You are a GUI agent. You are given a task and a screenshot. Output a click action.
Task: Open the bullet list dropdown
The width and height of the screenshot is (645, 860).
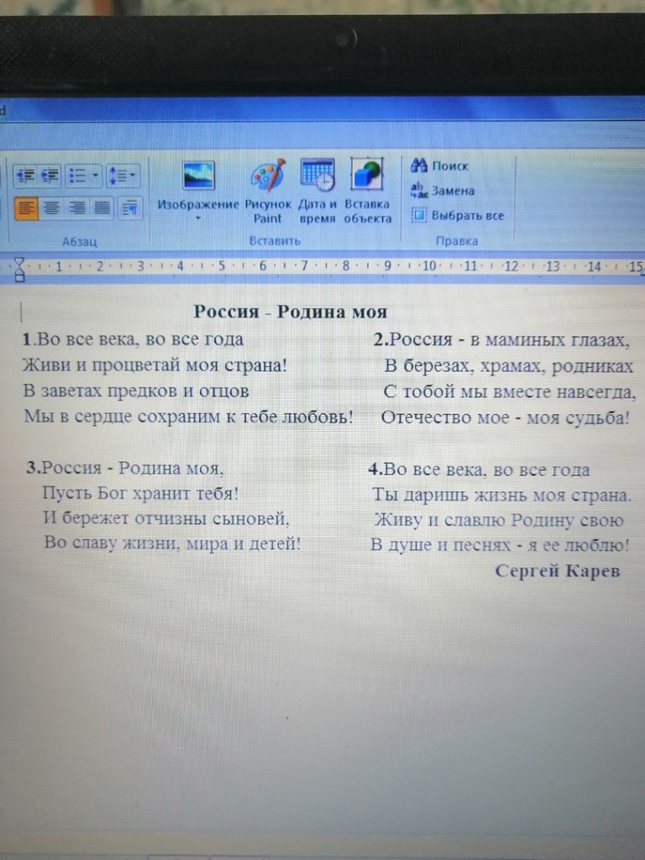84,176
